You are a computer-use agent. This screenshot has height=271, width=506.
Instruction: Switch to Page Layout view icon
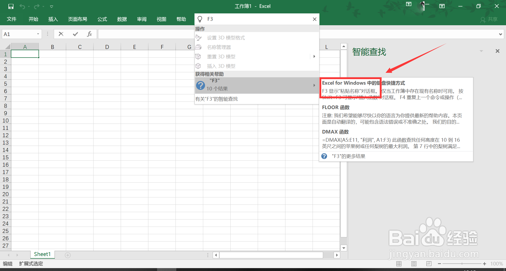414,264
